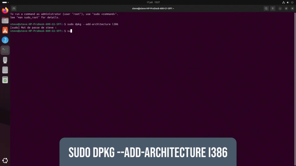Open the Trash from the dock
This screenshot has height=166, width=296.
5,80
